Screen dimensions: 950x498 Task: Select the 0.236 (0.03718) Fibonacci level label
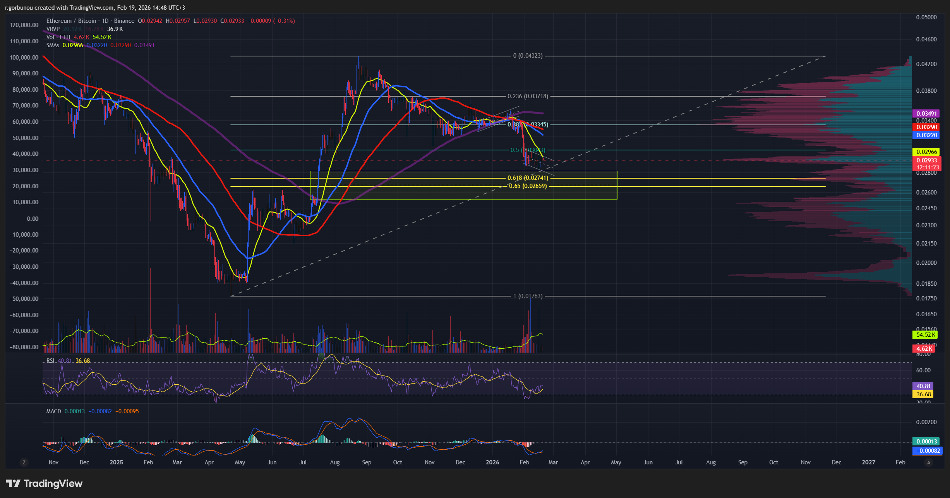coord(528,96)
